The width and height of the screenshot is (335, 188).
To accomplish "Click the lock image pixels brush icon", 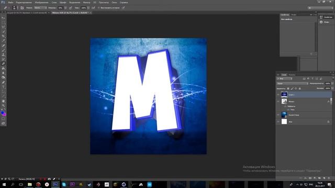I will pos(292,88).
